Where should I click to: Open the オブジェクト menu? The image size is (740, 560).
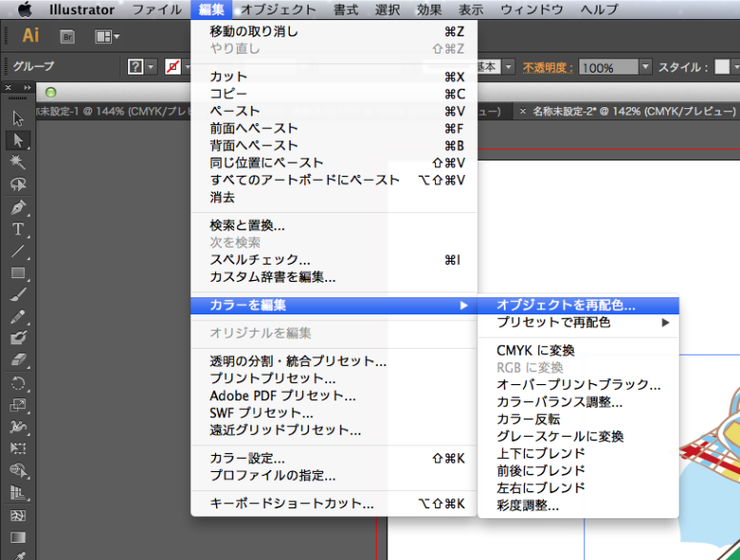[x=278, y=10]
